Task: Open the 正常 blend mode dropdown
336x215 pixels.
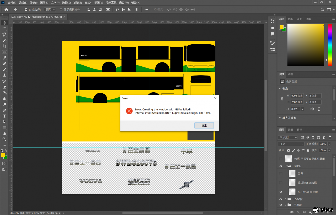Action: (291, 144)
